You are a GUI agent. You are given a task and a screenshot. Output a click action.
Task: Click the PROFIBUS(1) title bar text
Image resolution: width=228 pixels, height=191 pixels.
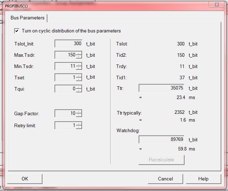pos(16,6)
